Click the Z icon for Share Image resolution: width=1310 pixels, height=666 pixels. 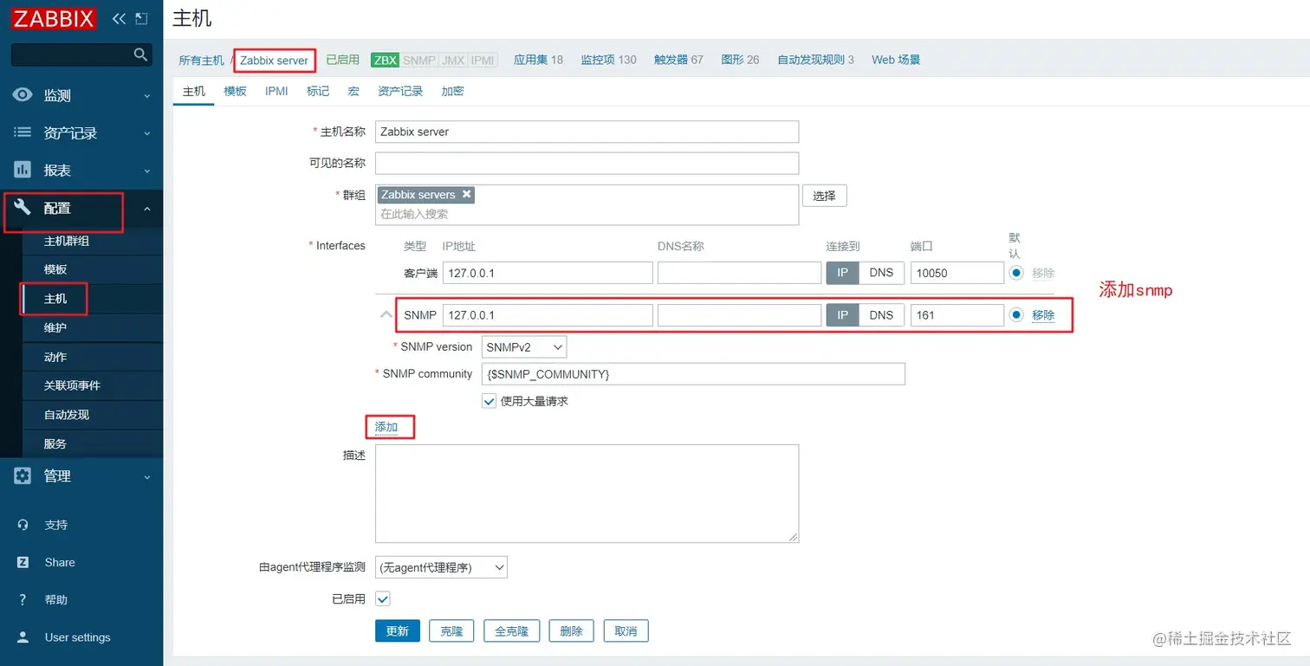click(23, 562)
